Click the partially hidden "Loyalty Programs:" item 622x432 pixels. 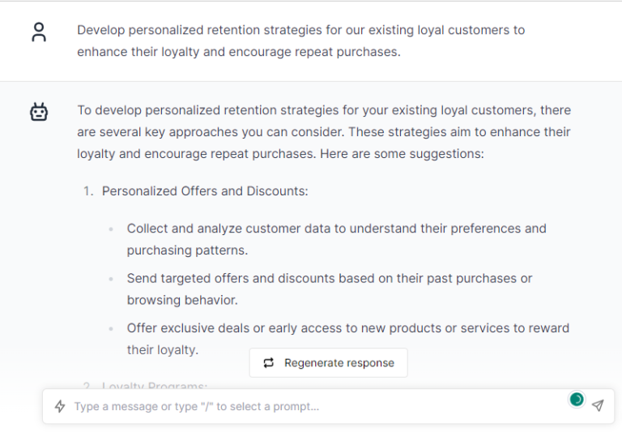coord(155,386)
